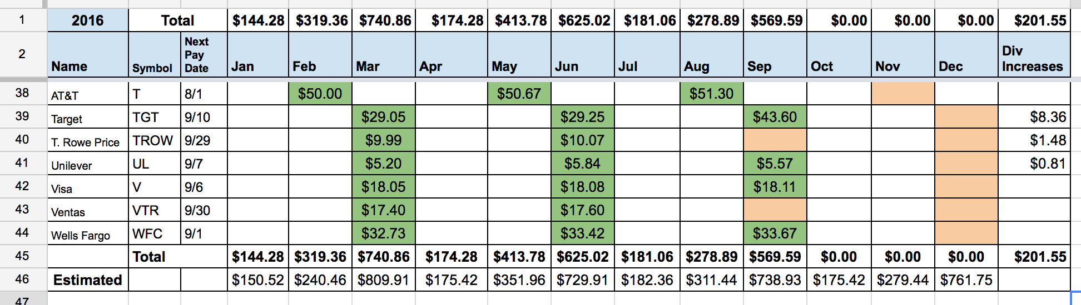Select the Sep month header cell
1081x305 pixels.
(775, 54)
